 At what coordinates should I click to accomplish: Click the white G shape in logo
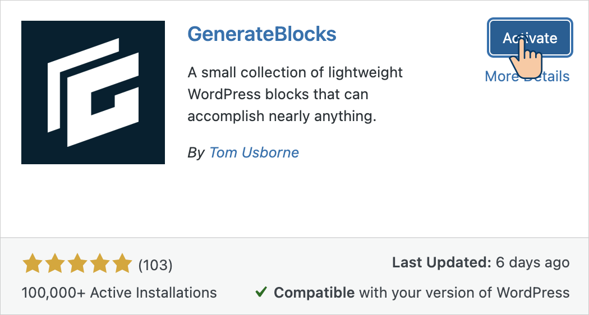pyautogui.click(x=93, y=92)
